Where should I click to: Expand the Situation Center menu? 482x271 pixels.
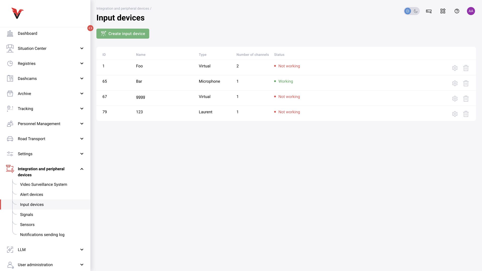pos(45,48)
